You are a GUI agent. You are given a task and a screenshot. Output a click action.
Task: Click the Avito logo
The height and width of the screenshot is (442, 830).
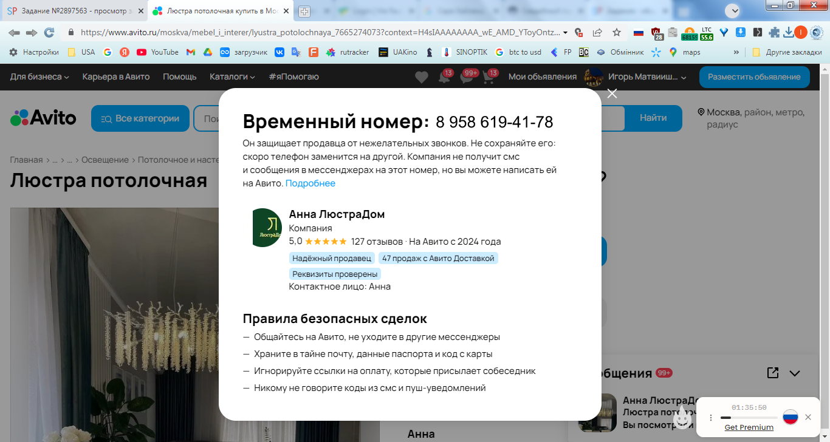click(43, 118)
